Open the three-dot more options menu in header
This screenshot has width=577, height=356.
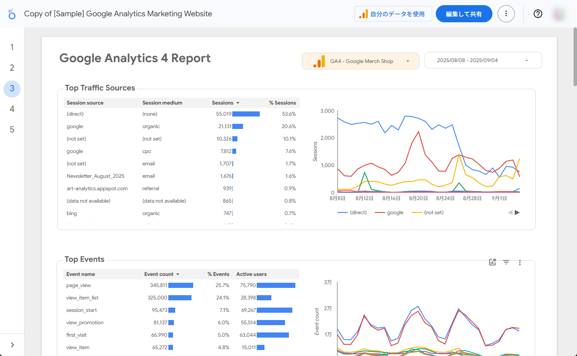(x=506, y=14)
